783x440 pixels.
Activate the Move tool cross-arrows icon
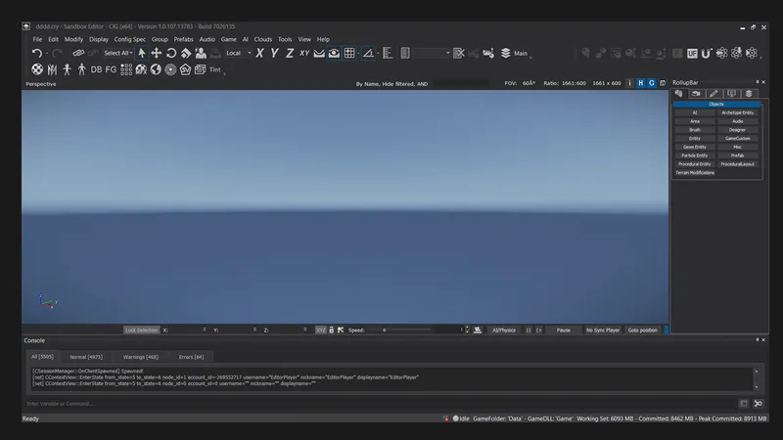(x=157, y=53)
